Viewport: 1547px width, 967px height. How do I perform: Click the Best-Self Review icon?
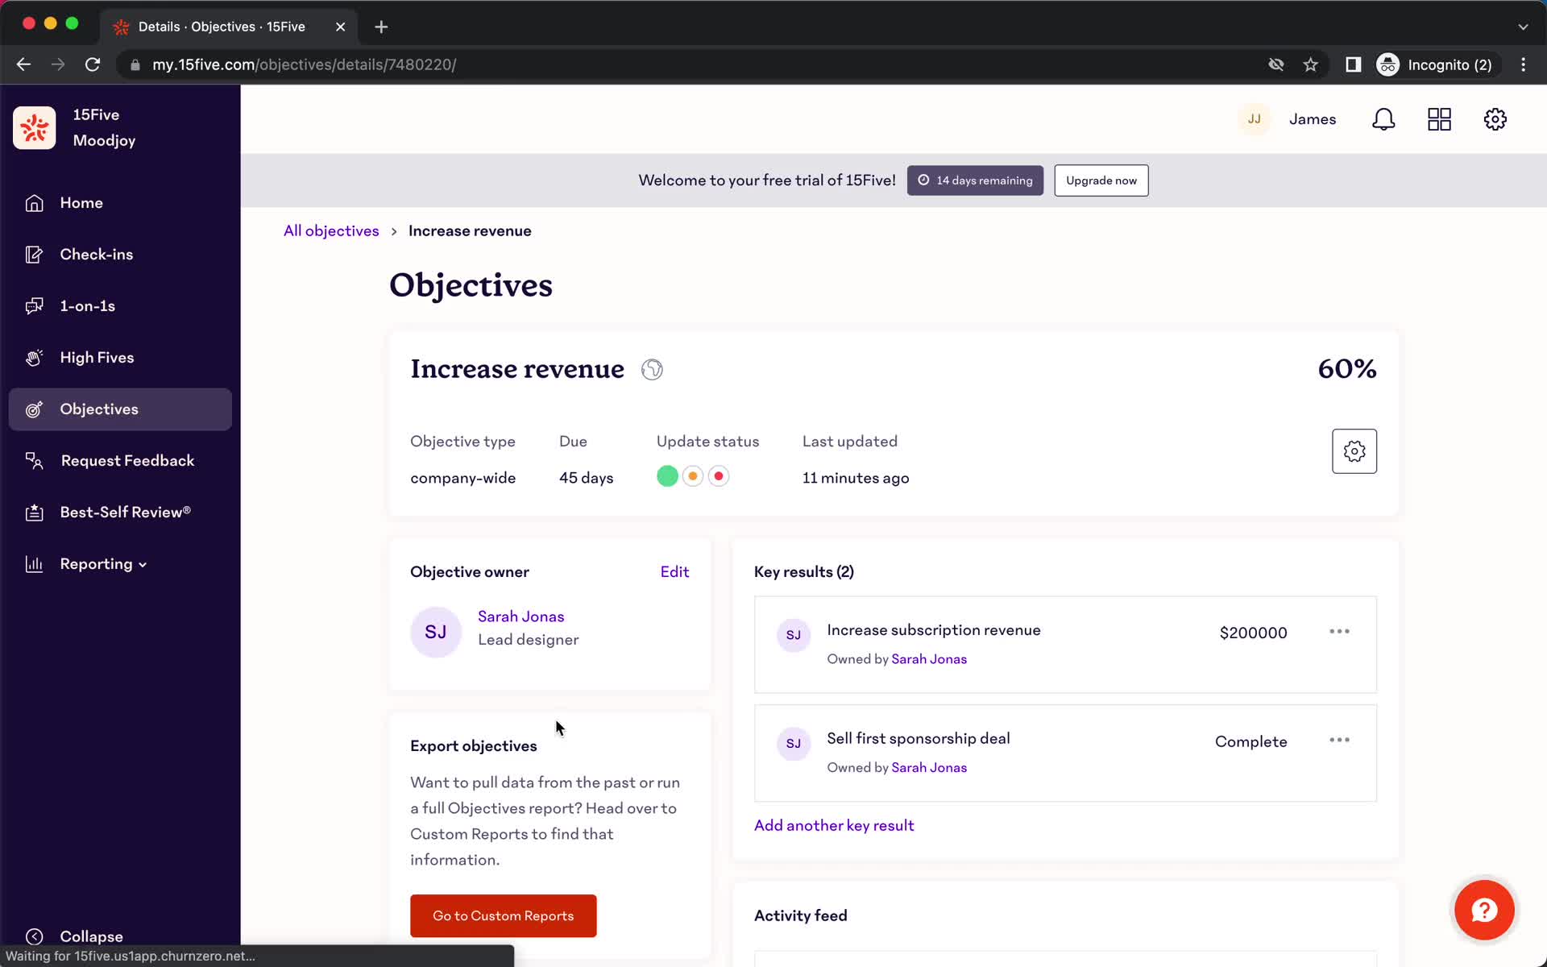[x=33, y=512]
